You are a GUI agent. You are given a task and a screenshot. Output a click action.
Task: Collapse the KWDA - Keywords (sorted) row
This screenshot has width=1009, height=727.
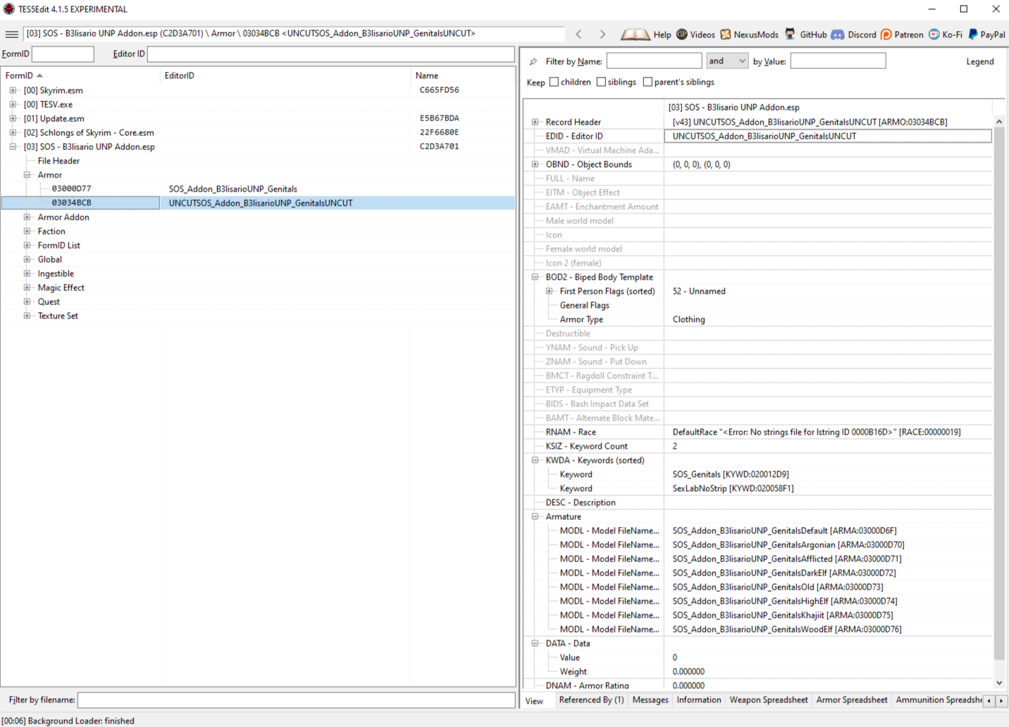(x=535, y=460)
